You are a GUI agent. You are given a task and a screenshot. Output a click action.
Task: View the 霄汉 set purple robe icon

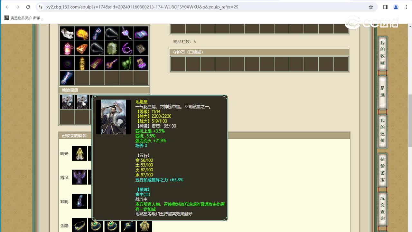79,177
